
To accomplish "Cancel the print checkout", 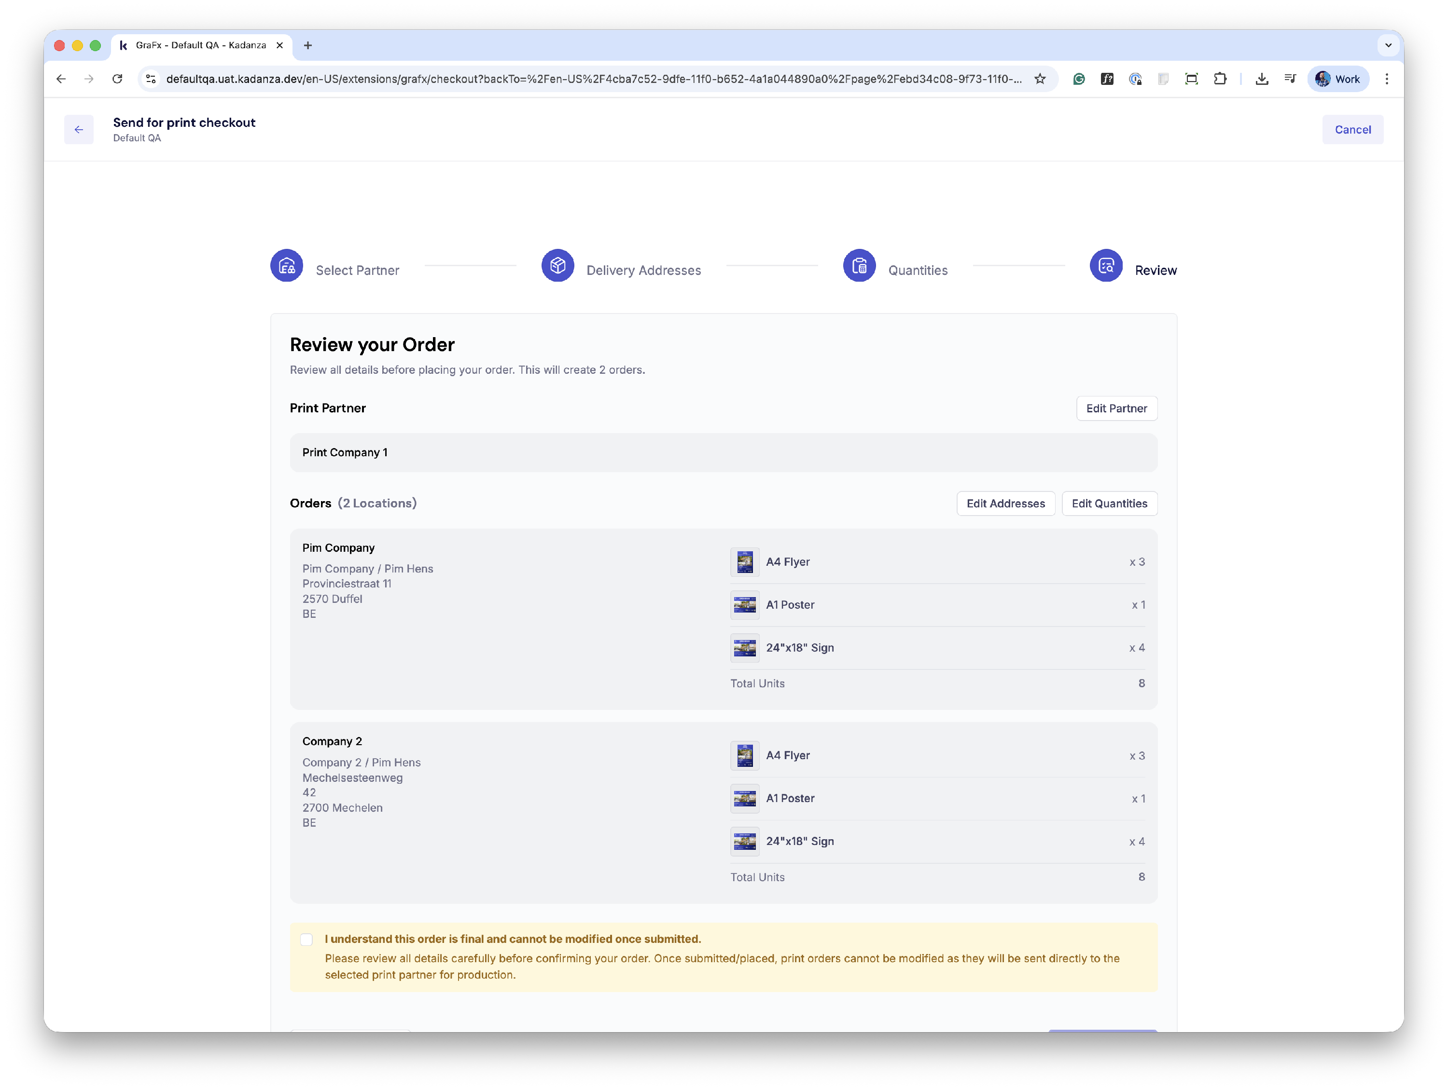I will (1352, 130).
